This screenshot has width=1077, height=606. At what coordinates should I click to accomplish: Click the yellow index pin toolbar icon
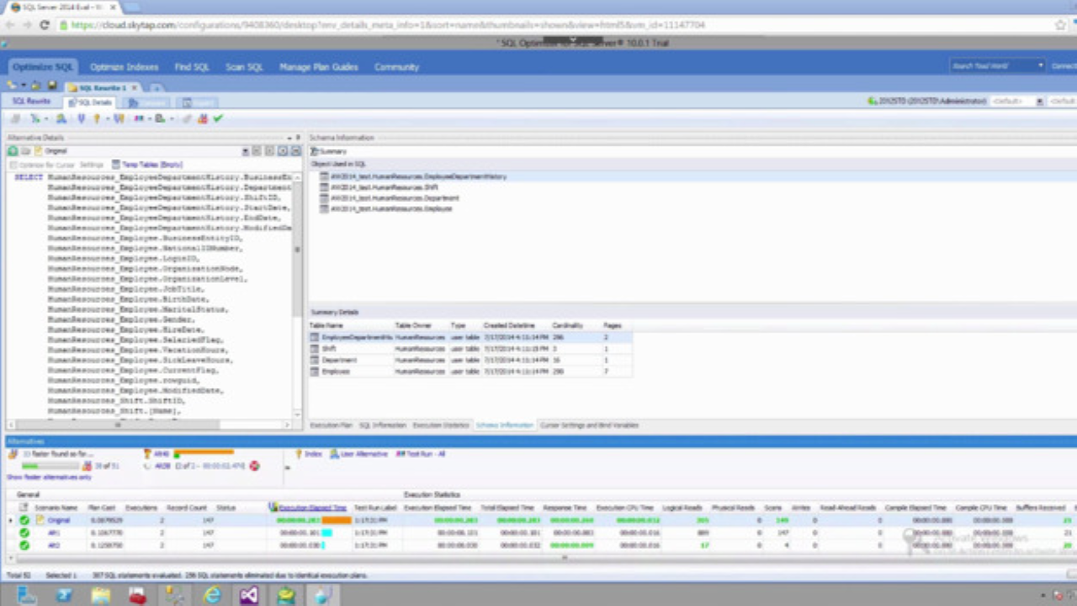[x=97, y=119]
